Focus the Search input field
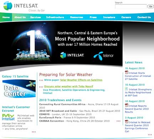Screen dimensions: 154x139 (x=131, y=6)
